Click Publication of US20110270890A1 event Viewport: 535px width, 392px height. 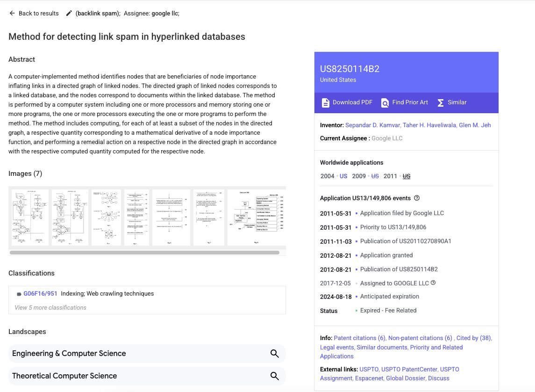406,241
